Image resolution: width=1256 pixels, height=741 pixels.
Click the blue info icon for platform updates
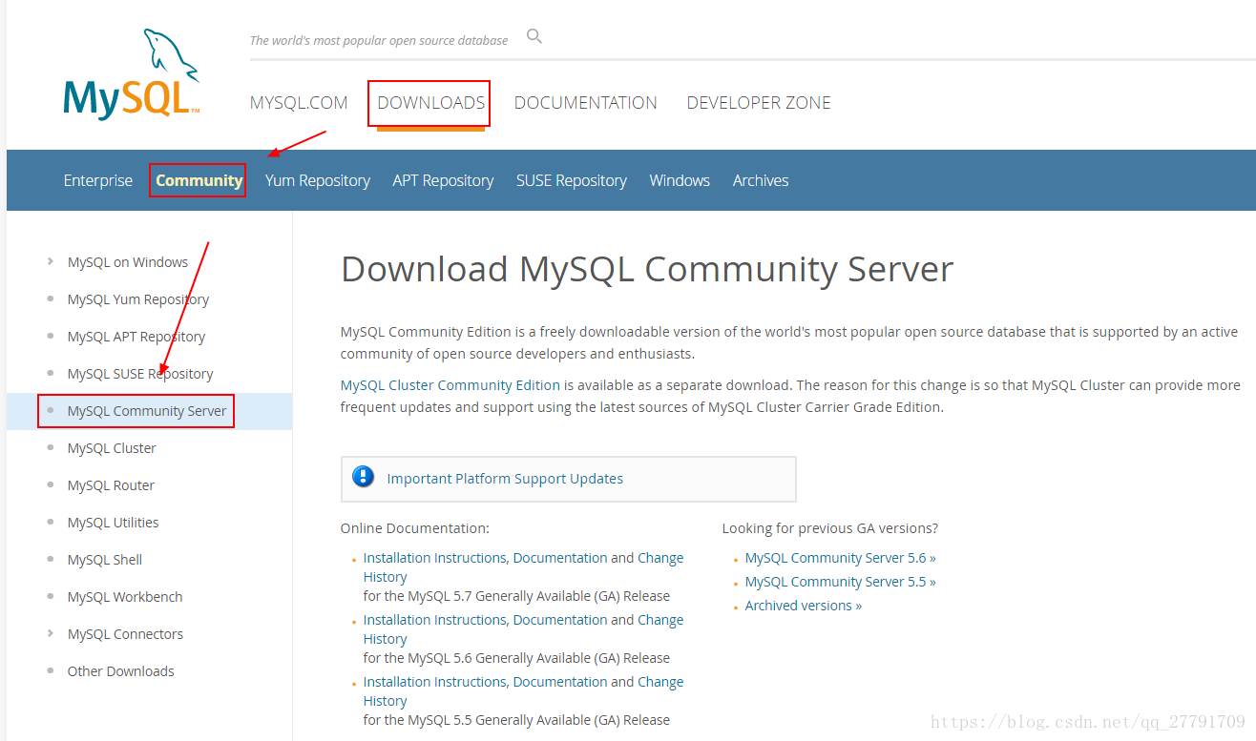point(363,477)
